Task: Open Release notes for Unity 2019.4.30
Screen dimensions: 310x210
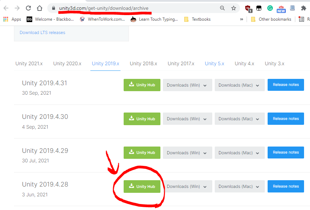Action: (286, 118)
